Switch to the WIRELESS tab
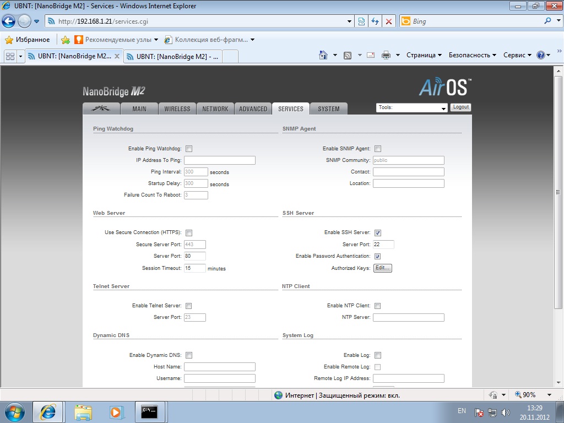The width and height of the screenshot is (564, 423). click(x=177, y=109)
